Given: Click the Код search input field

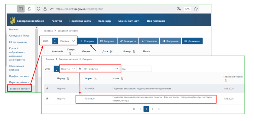Looking at the screenshot, I should click(x=136, y=69).
